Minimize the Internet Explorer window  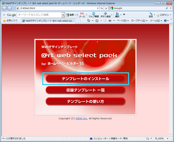coord(157,3)
